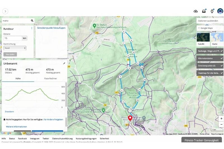Click the cloud upload icon
The height and width of the screenshot is (149, 224).
point(195,11)
